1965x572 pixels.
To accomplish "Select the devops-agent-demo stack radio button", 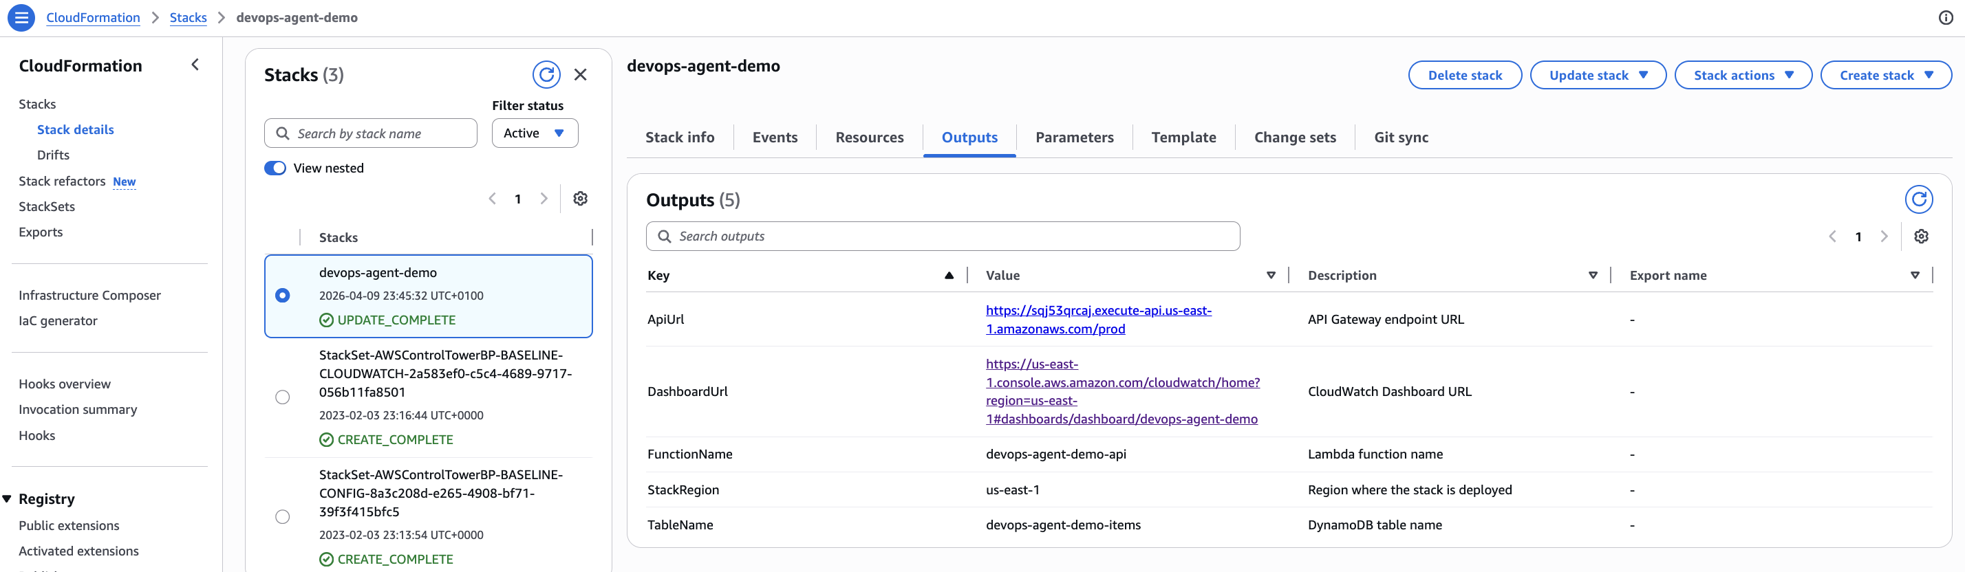I will 282,295.
